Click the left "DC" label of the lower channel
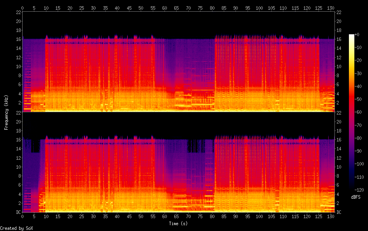This screenshot has width=368, height=231. (x=18, y=212)
